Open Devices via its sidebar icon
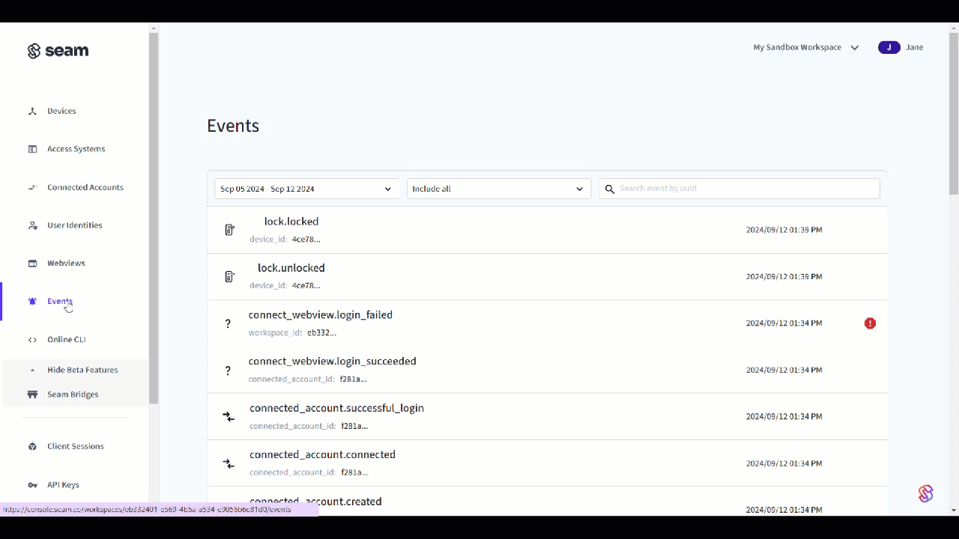 pos(32,111)
